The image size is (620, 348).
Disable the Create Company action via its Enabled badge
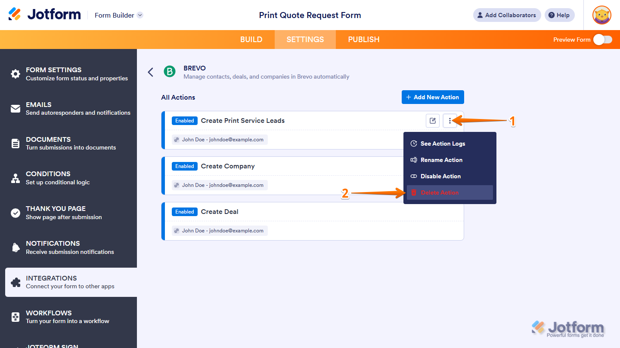click(x=184, y=166)
